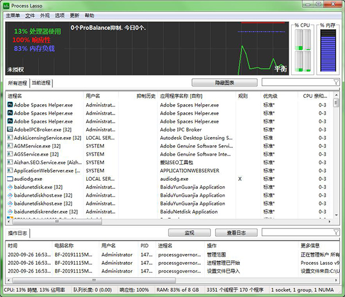Click the process list scroll-up arrow

[x=336, y=95]
